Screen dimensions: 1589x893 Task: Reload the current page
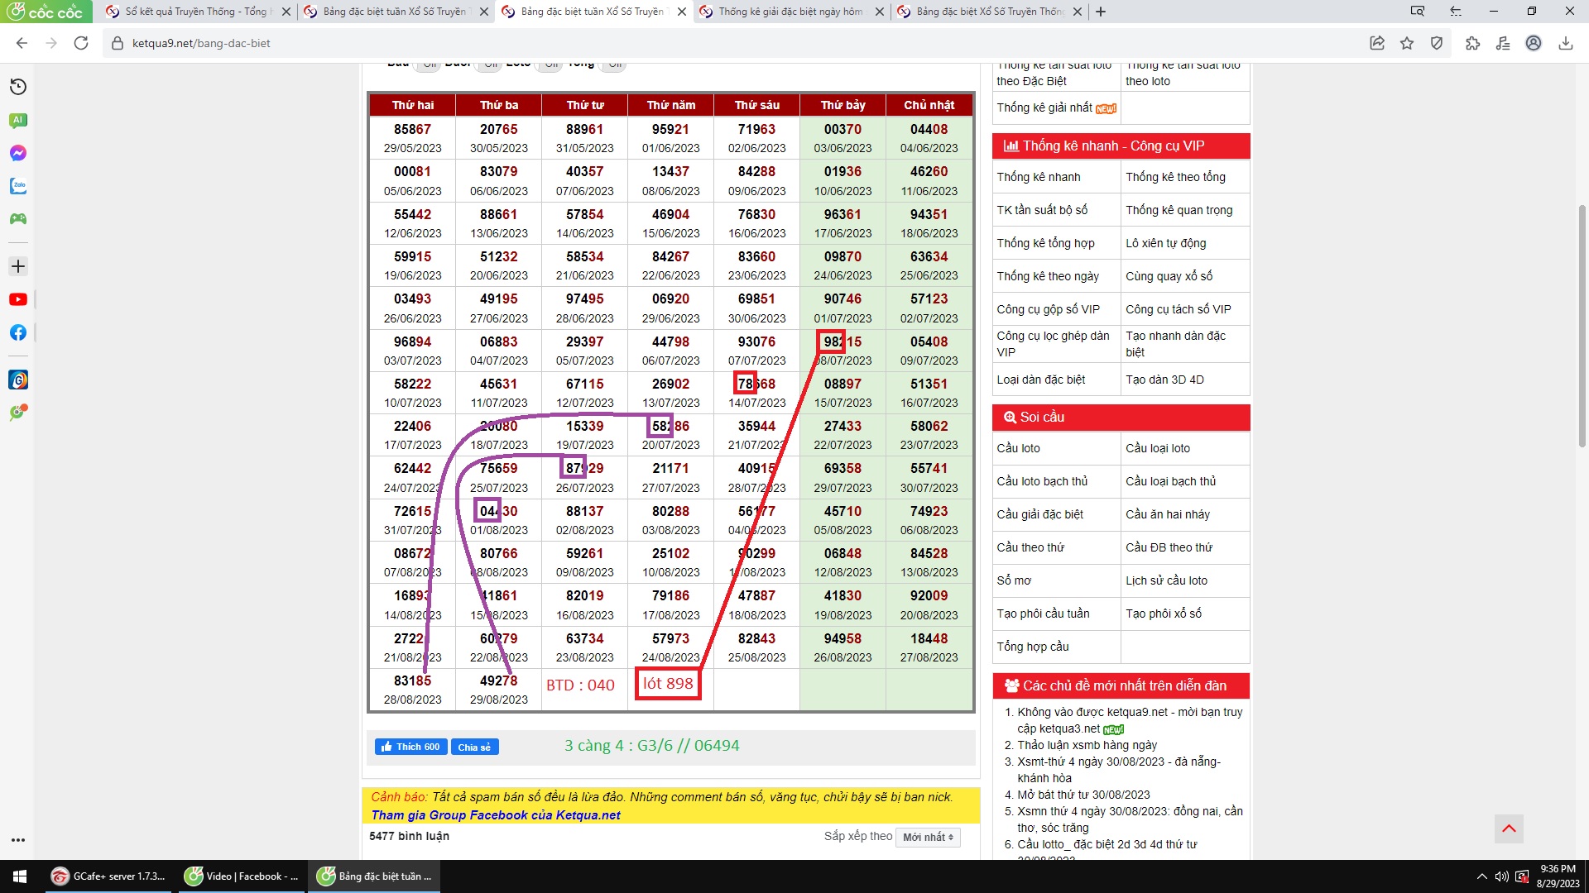(x=81, y=43)
